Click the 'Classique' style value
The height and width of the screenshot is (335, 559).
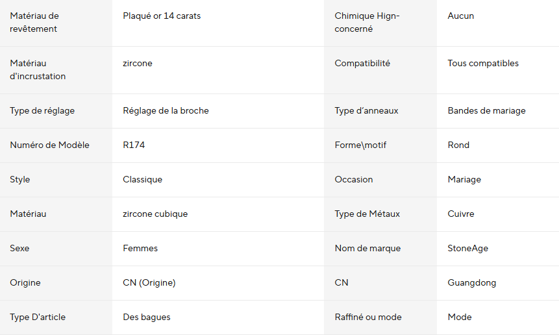[x=142, y=180]
